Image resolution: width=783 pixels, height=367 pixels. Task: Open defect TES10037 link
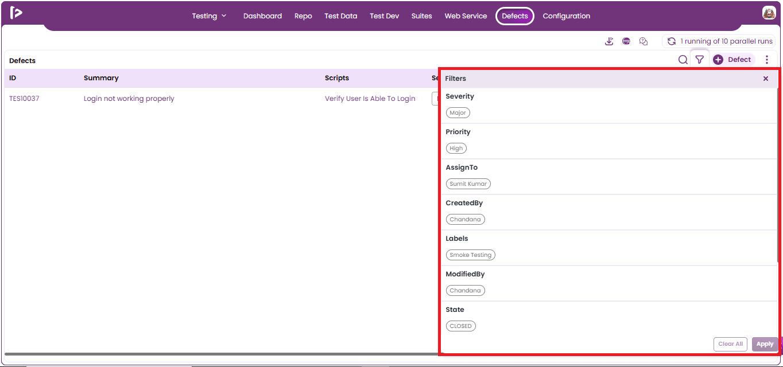(x=24, y=99)
